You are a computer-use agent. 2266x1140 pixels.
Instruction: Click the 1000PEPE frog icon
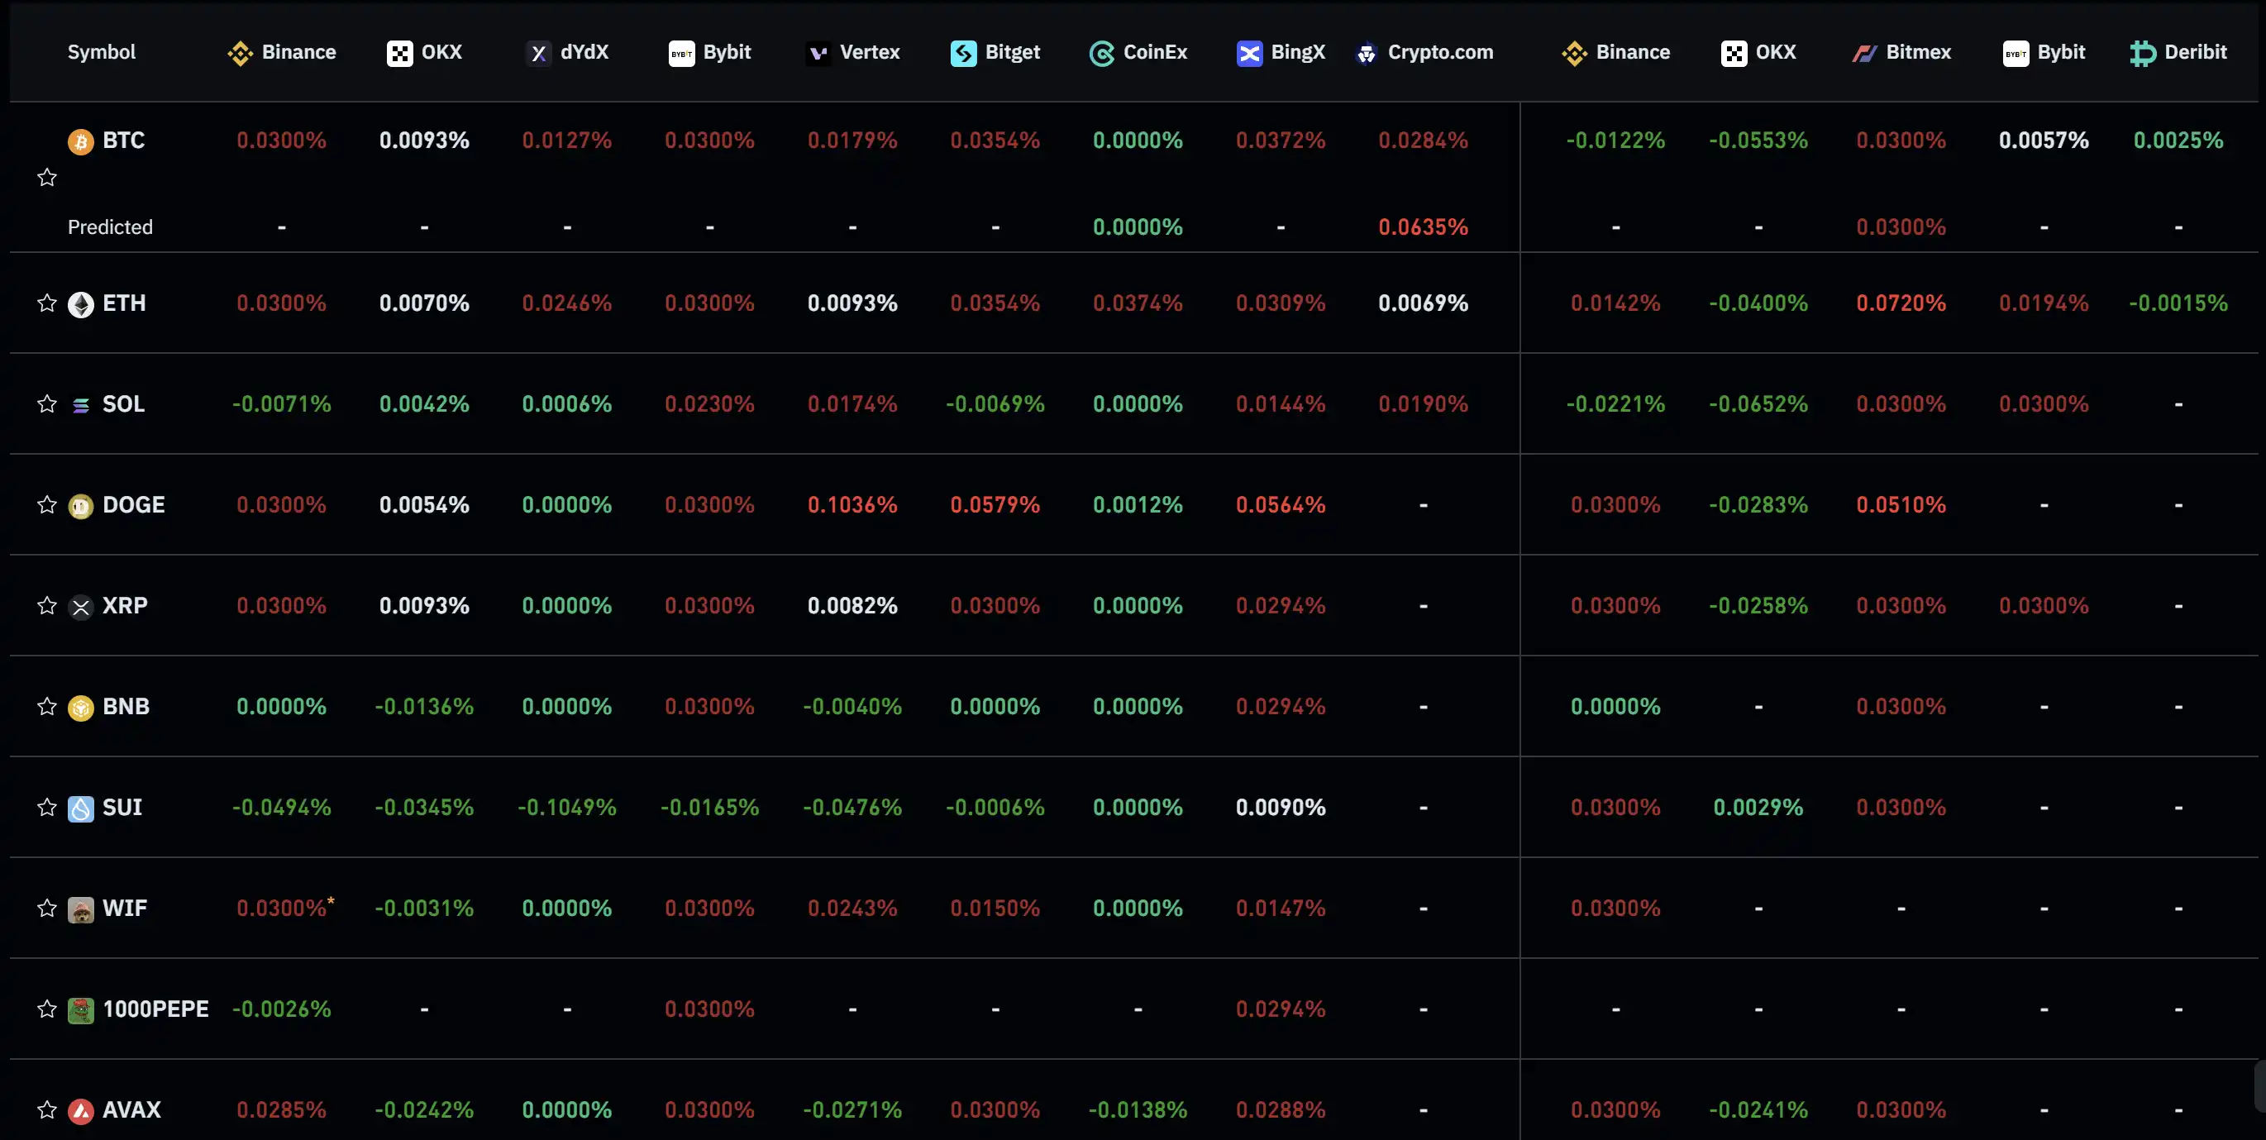pos(81,1010)
